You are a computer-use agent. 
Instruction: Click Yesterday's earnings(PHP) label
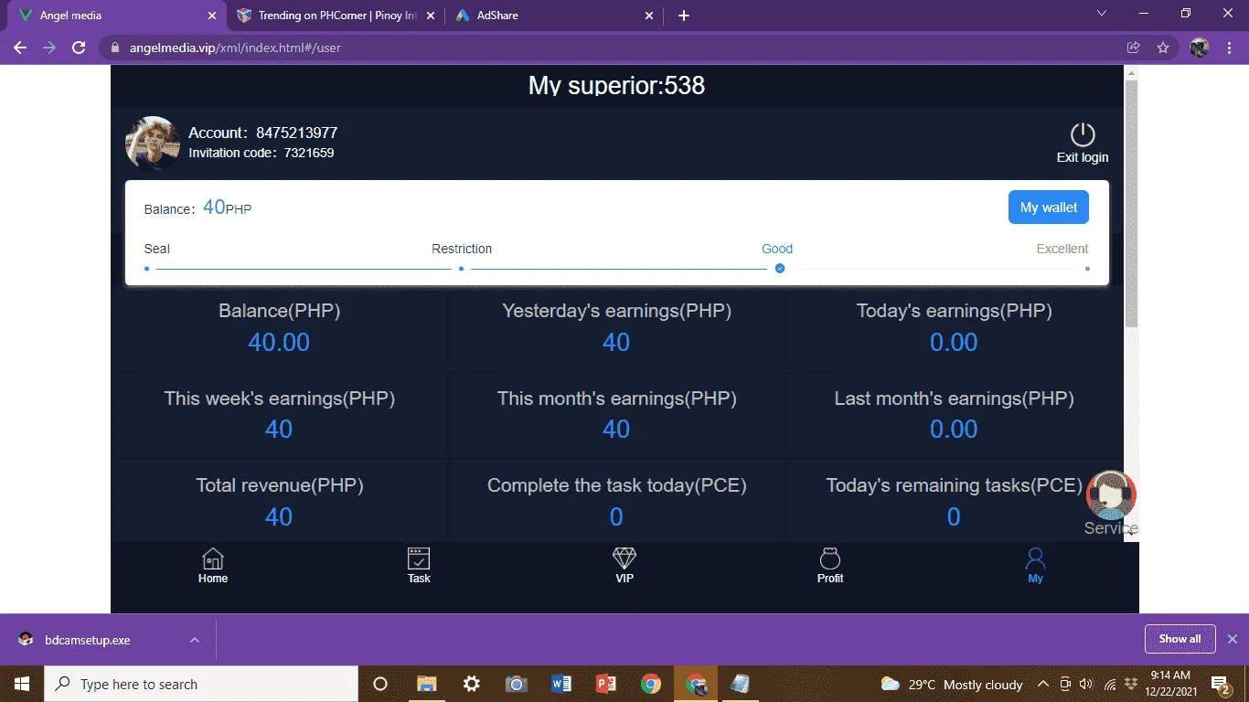coord(616,311)
